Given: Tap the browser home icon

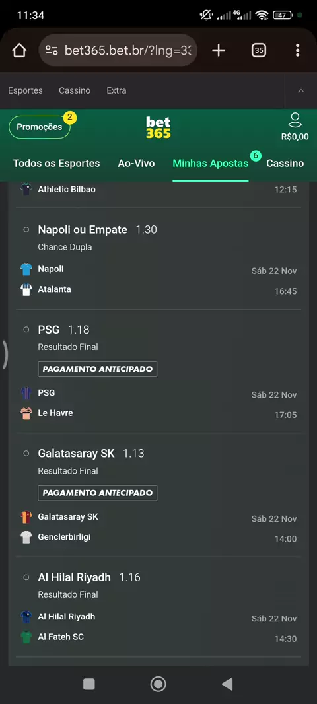Looking at the screenshot, I should (x=19, y=51).
